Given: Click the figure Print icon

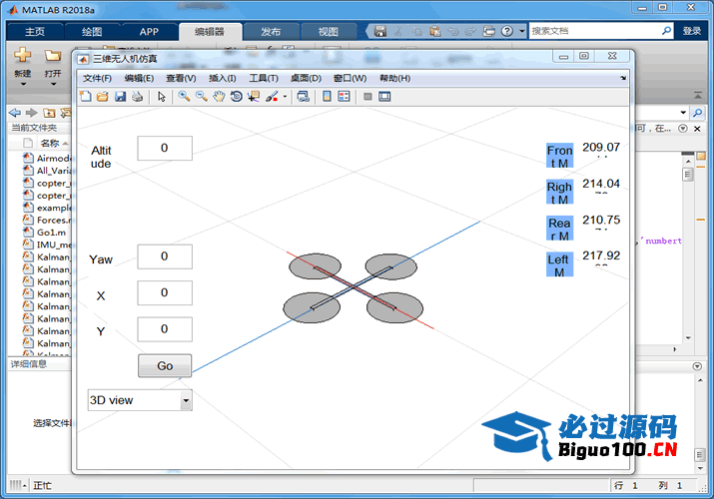Looking at the screenshot, I should click(138, 97).
